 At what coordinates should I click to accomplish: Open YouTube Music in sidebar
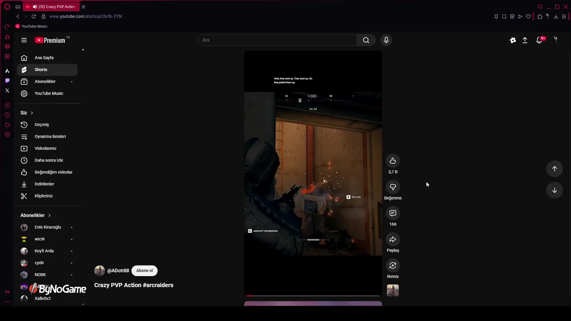click(47, 94)
